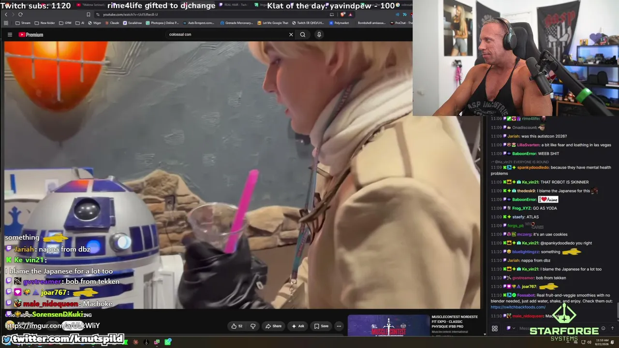Open more actions three-dot menu
The height and width of the screenshot is (348, 619).
click(x=339, y=326)
